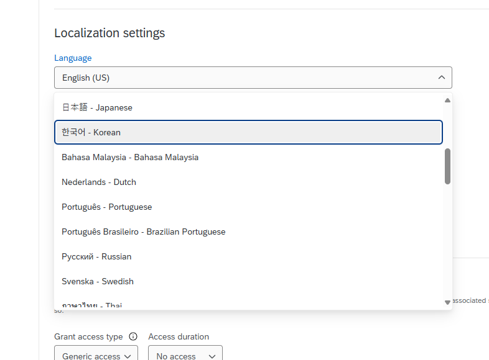Click the Grant access type label
This screenshot has height=360, width=489.
point(88,336)
